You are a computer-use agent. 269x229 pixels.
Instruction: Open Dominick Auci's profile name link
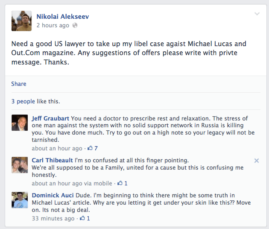tap(53, 195)
